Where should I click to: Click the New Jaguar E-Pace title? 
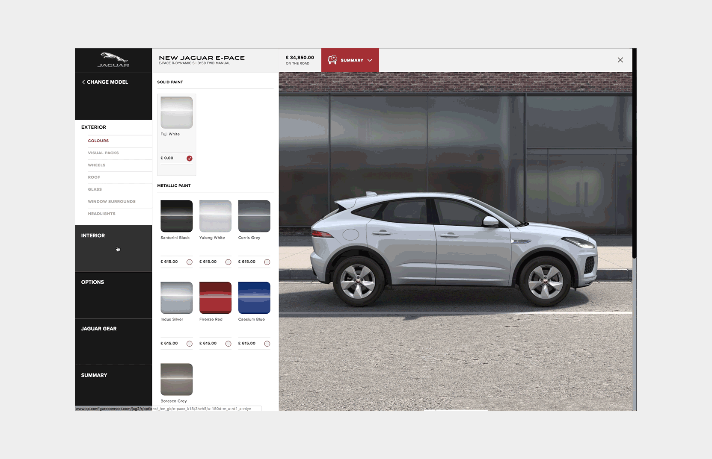click(x=202, y=58)
